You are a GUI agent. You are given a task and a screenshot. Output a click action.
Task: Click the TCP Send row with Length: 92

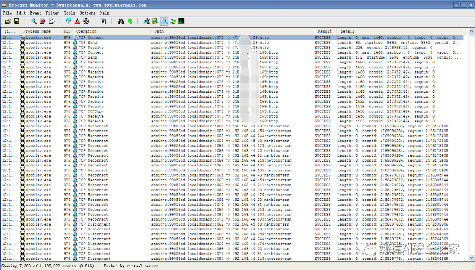pos(232,42)
